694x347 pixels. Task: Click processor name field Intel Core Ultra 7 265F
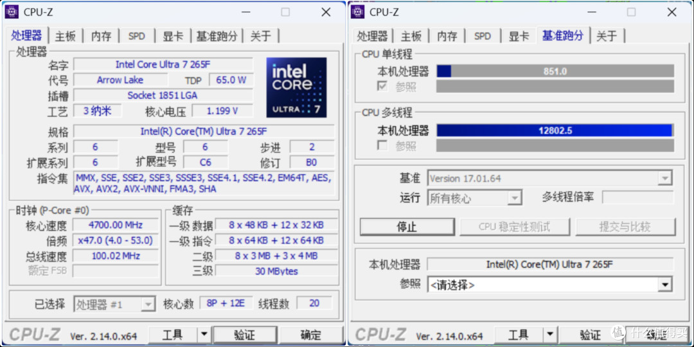[163, 64]
